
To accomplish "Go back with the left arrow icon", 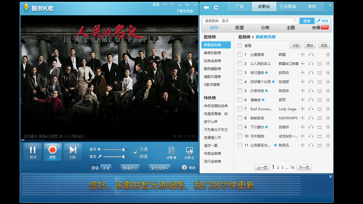I will [x=206, y=8].
